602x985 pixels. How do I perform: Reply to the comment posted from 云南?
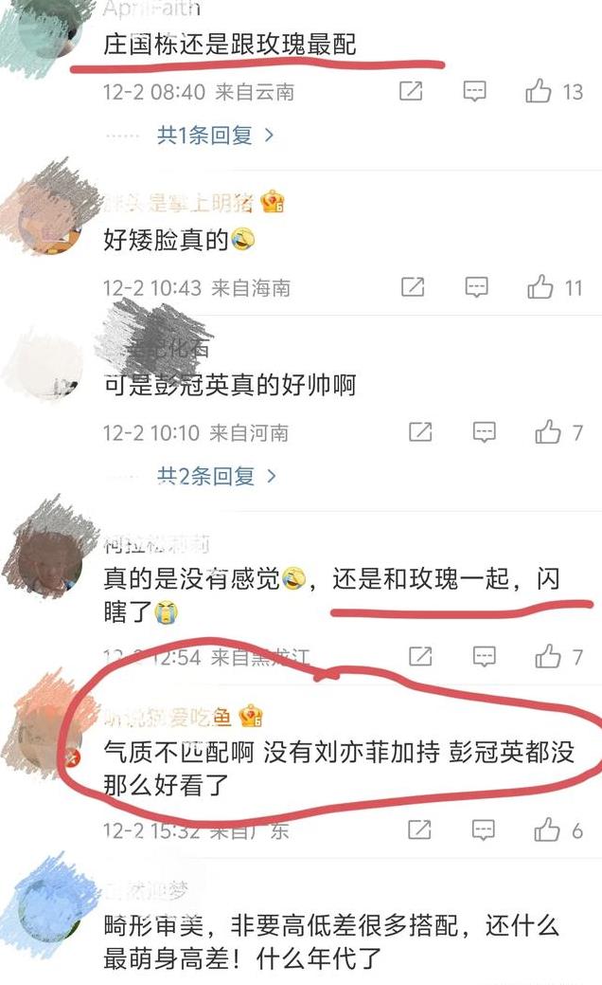(x=475, y=92)
